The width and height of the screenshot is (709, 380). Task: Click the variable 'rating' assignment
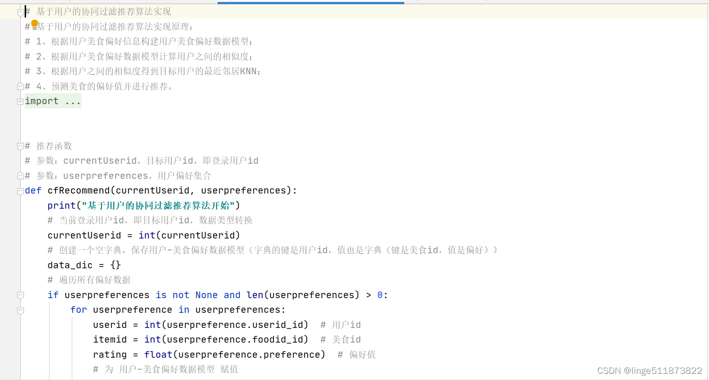pyautogui.click(x=110, y=354)
